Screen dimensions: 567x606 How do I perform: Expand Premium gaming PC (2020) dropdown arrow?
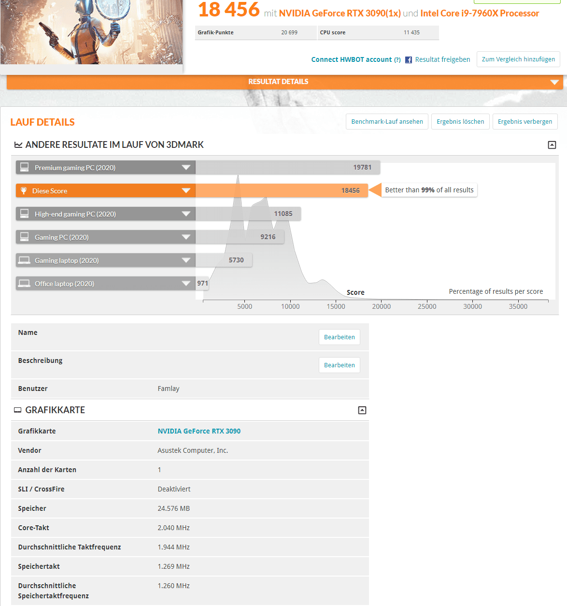(x=186, y=167)
